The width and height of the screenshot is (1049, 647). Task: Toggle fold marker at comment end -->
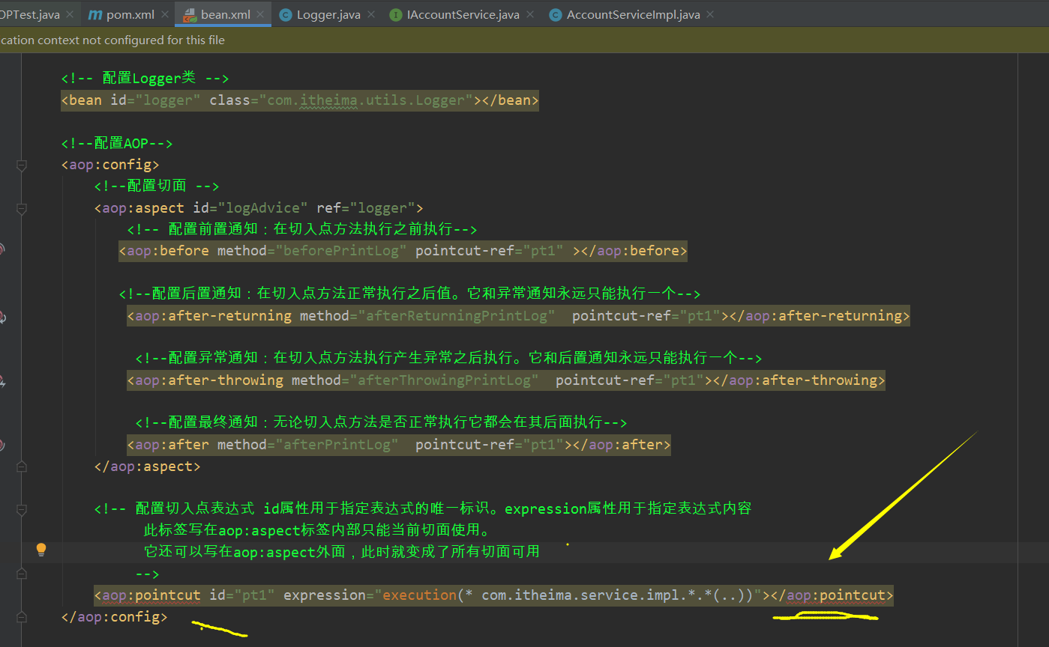click(x=22, y=574)
